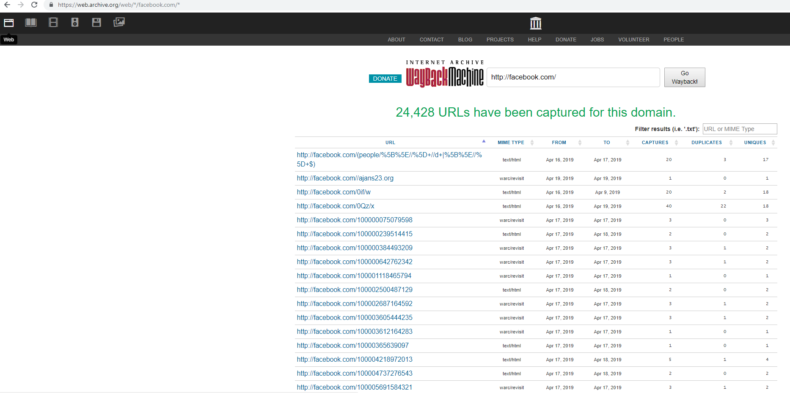Open the Texts book icon
Viewport: 790px width, 393px height.
[31, 22]
